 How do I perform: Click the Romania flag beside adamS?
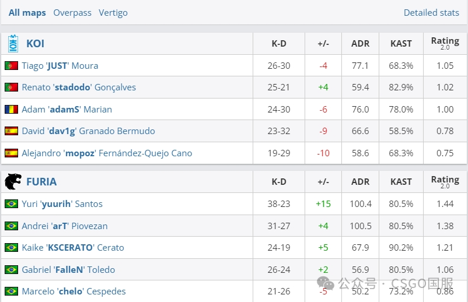[x=11, y=110]
